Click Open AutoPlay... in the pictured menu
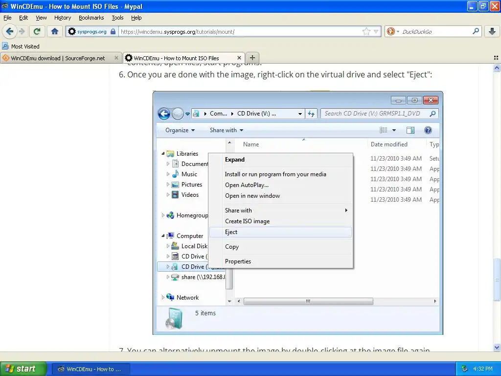Image resolution: width=501 pixels, height=376 pixels. [x=247, y=185]
